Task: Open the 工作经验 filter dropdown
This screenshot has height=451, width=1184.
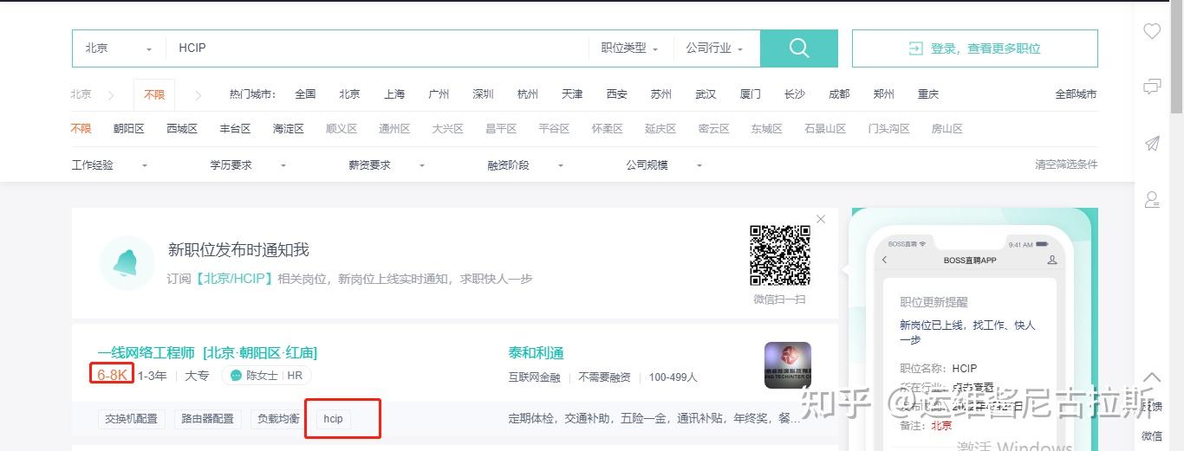Action: (109, 164)
